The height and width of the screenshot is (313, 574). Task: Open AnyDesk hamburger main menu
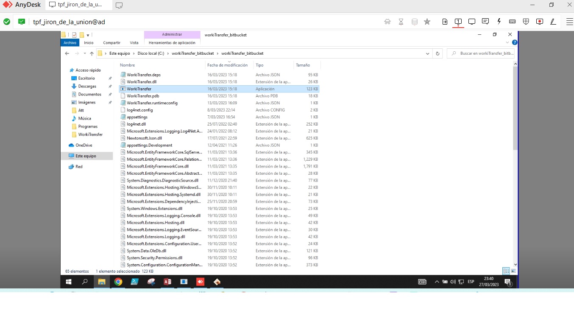coord(569,22)
